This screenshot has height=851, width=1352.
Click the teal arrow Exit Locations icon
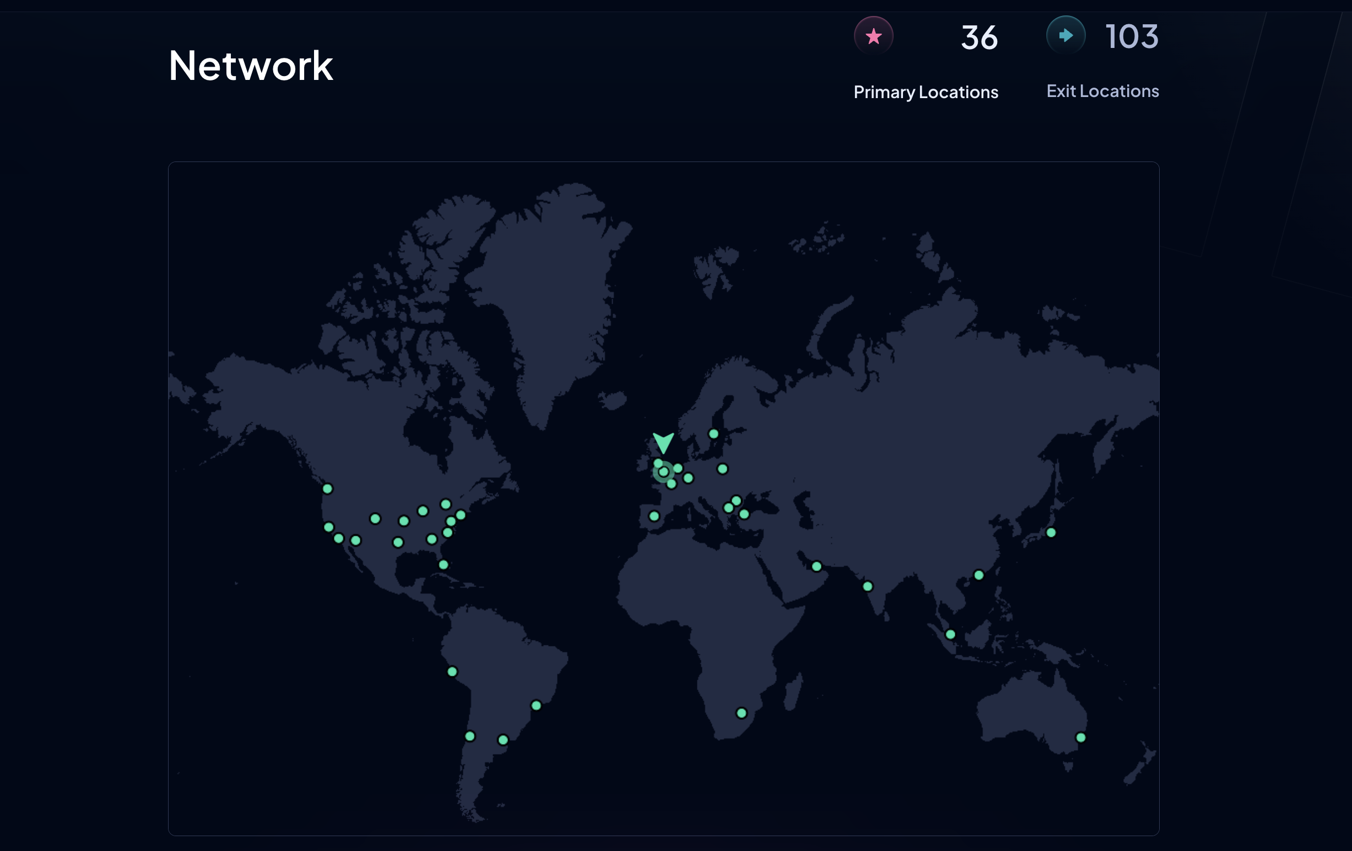coord(1066,35)
